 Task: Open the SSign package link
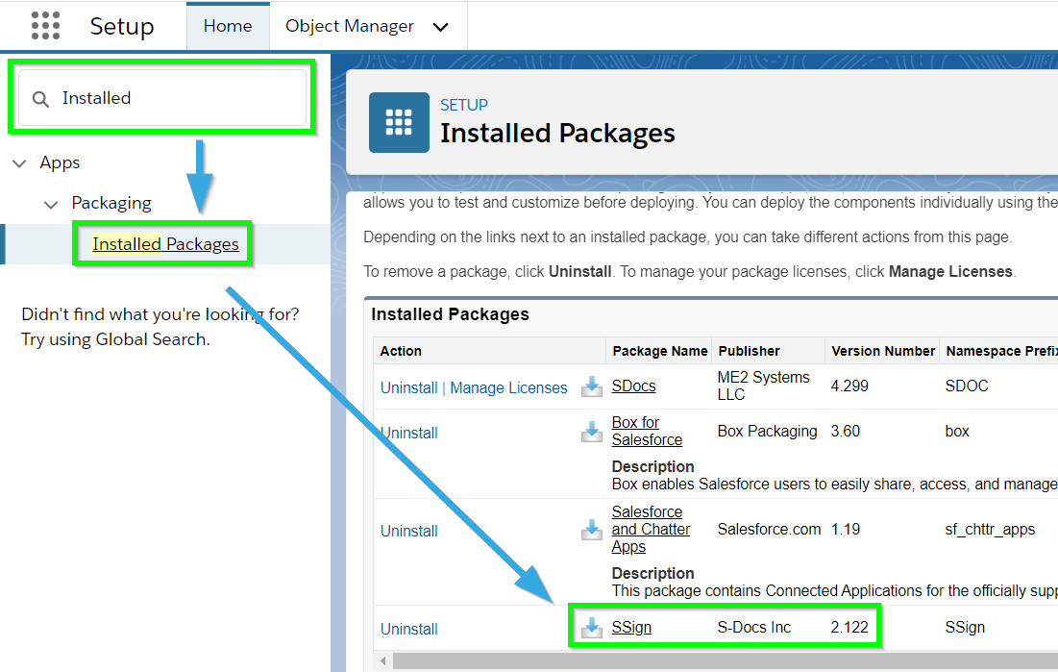click(631, 628)
